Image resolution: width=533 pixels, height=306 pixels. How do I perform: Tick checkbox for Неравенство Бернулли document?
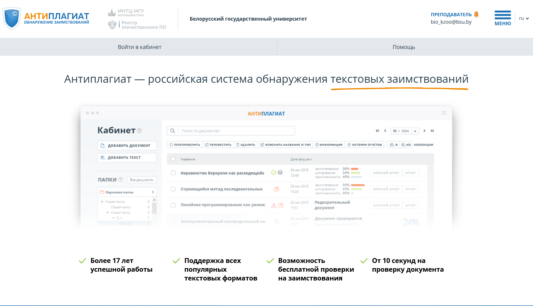tap(173, 173)
